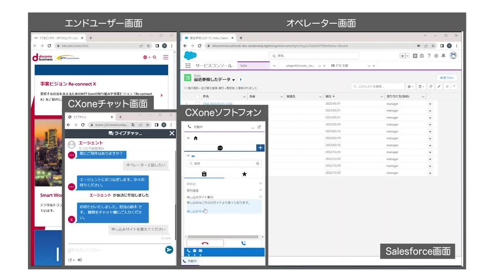Click the search magnifier on NTT site
Image resolution: width=493 pixels, height=277 pixels.
point(154,57)
